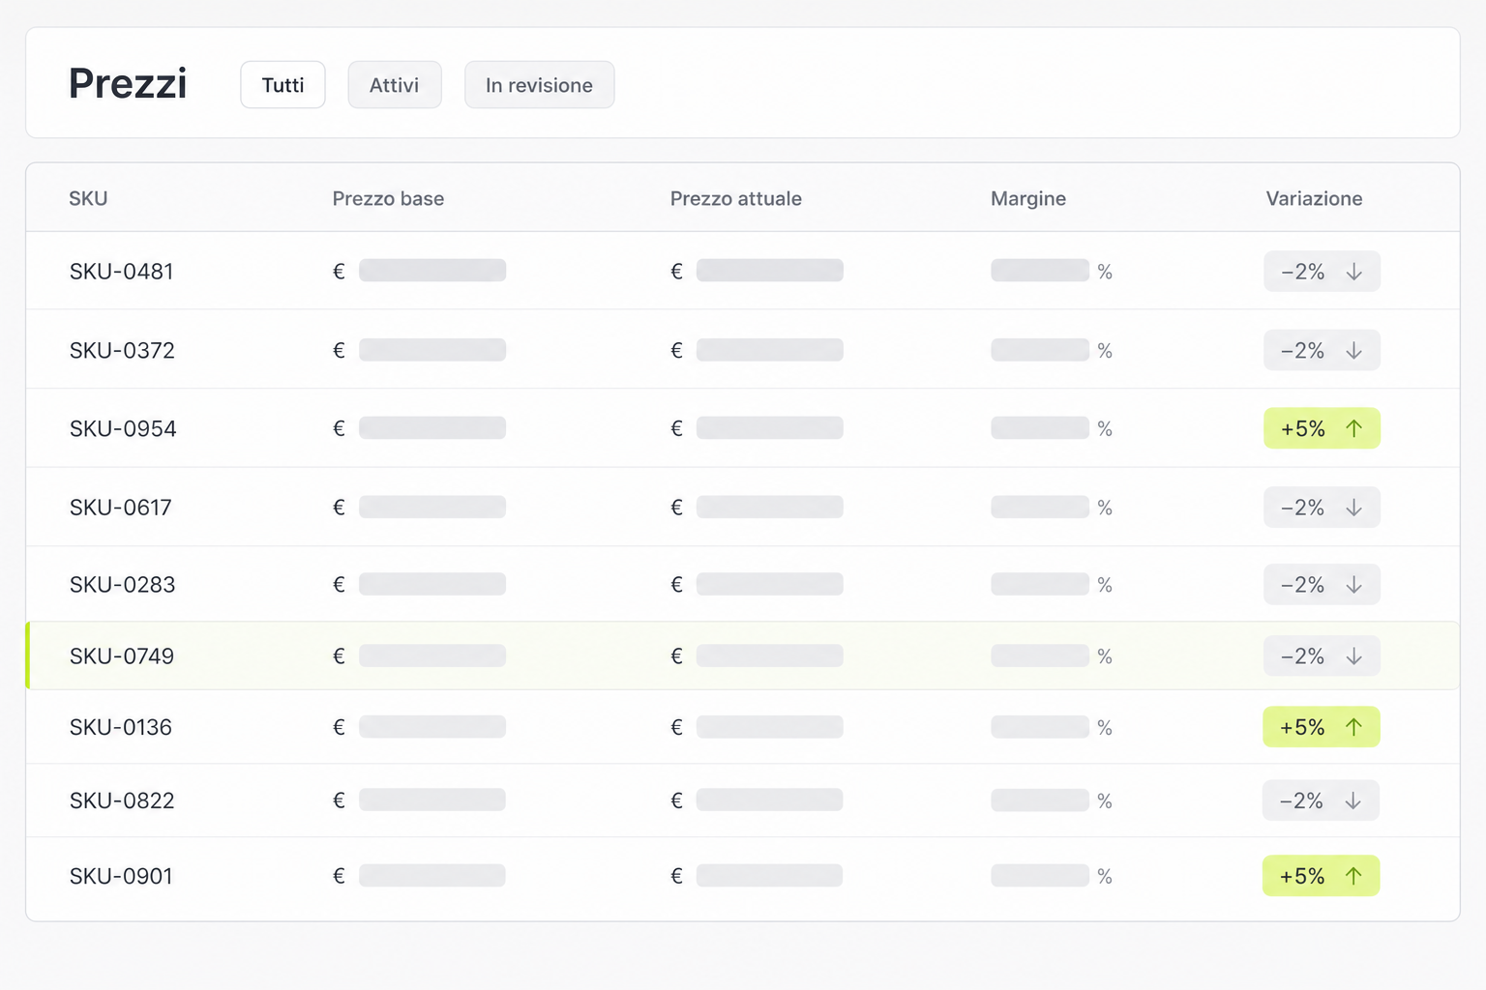Select the SKU-0822 row label
Viewport: 1486px width, 990px height.
(122, 801)
